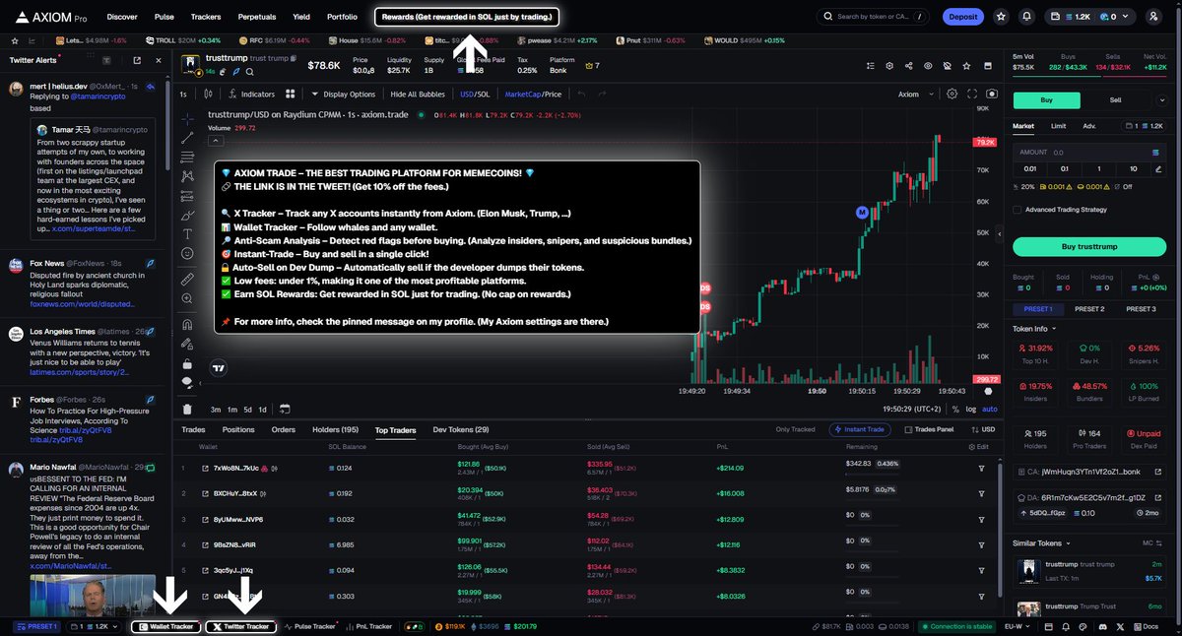The image size is (1182, 636).
Task: Select the trend line drawing tool
Action: (187, 138)
